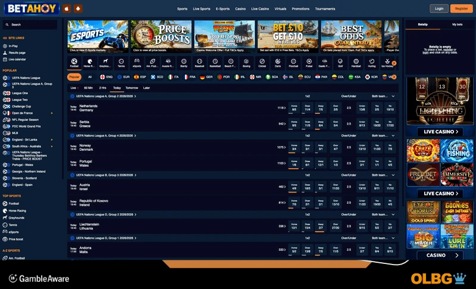Filter leagues by ENG flag

[107, 77]
